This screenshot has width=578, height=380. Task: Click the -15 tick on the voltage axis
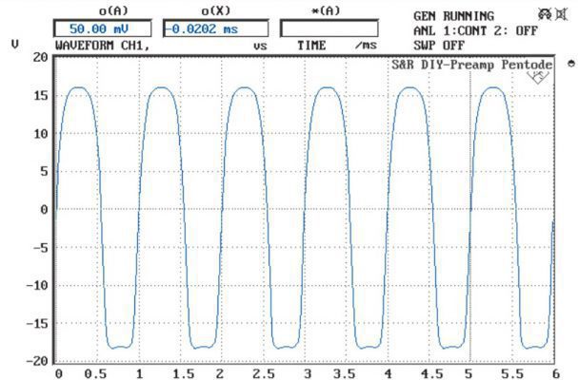coord(37,323)
